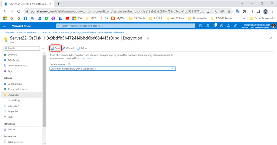Close the Server22_OsDisk browser tab
Image resolution: width=277 pixels, height=145 pixels.
click(50, 4)
